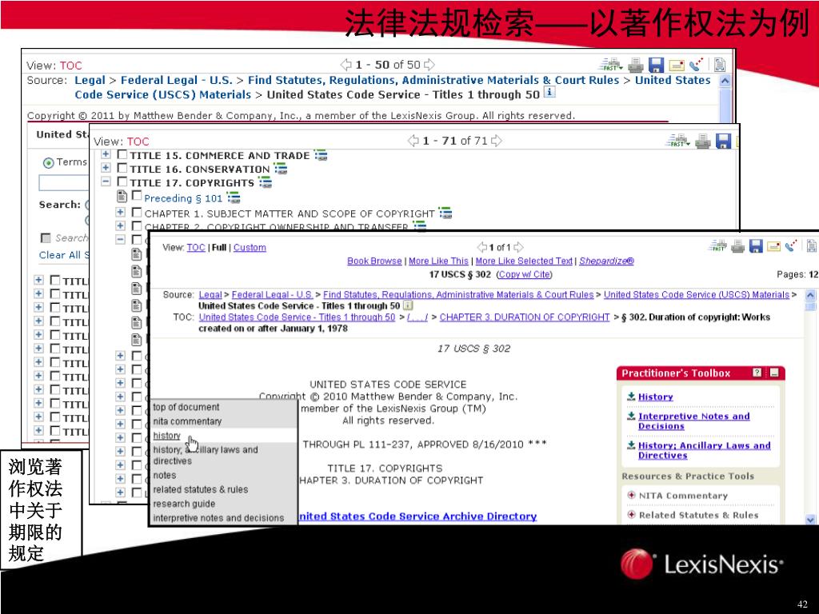
Task: Expand Chapter 2 Copyright Ownership and Transfer
Action: point(120,225)
